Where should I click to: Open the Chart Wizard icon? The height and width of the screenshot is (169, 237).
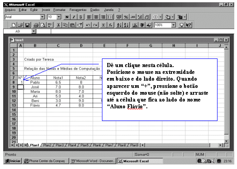(x=135, y=25)
